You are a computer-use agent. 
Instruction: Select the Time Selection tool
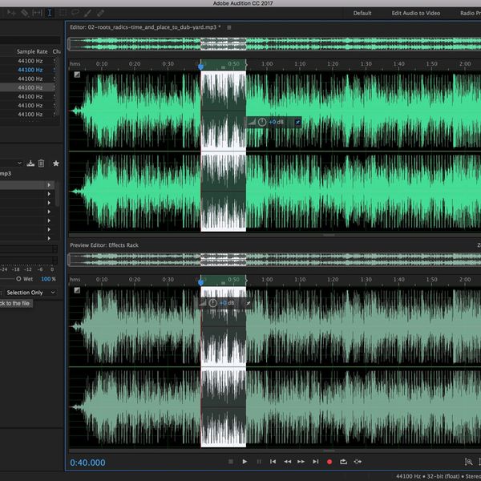[50, 14]
